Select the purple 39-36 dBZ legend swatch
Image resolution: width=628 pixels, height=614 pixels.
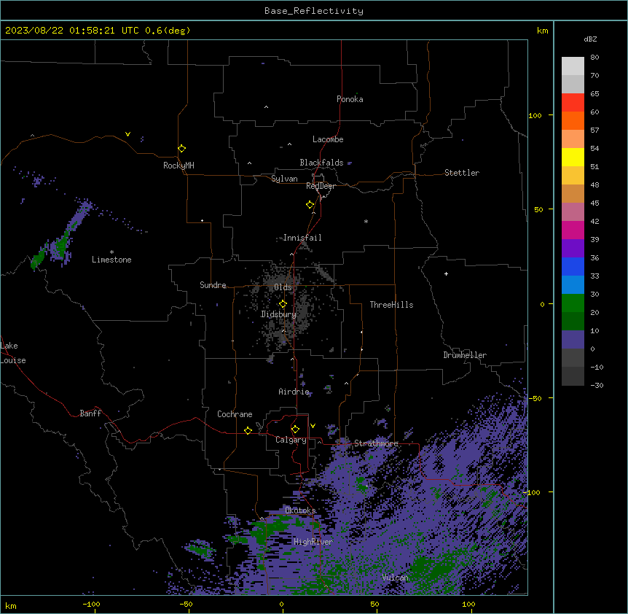573,249
